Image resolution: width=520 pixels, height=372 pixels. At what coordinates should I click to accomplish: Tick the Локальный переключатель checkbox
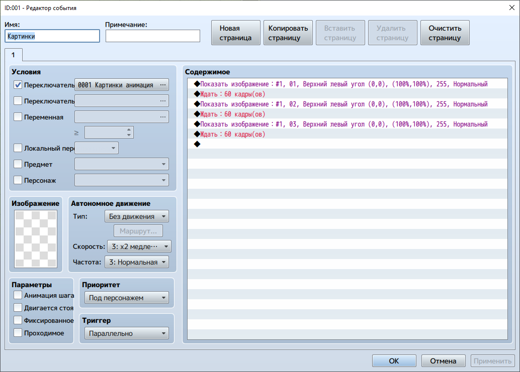click(18, 148)
